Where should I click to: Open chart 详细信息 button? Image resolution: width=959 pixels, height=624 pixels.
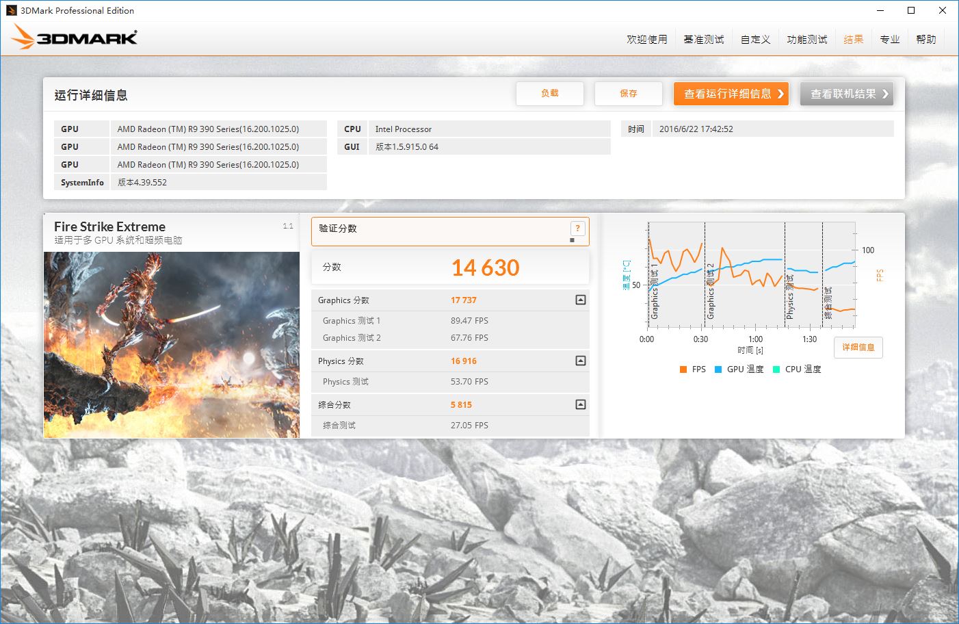coord(858,348)
